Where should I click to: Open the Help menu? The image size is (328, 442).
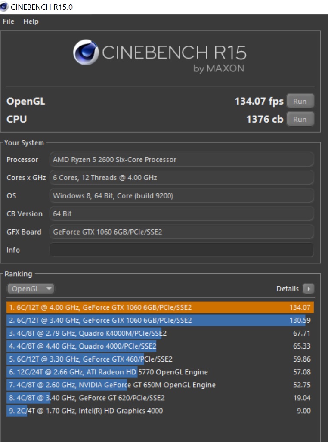[31, 22]
